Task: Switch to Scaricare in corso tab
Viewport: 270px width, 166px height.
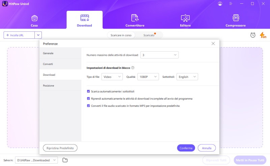Action: (x=121, y=35)
